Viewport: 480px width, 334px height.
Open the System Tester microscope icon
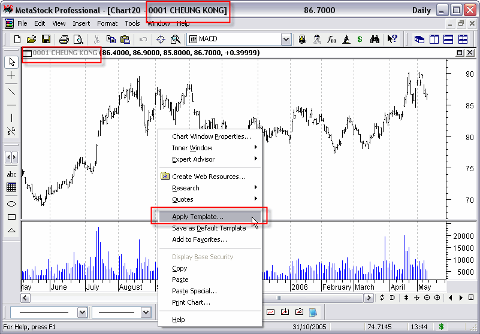(346, 39)
